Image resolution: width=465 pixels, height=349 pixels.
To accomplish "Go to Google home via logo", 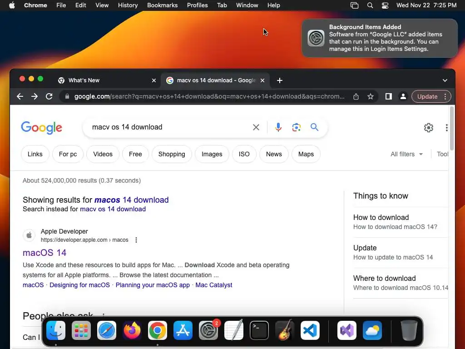I will click(41, 128).
